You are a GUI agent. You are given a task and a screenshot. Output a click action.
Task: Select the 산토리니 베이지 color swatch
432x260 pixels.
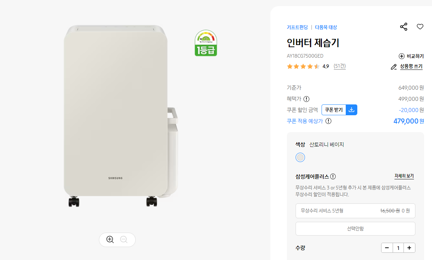coord(300,157)
